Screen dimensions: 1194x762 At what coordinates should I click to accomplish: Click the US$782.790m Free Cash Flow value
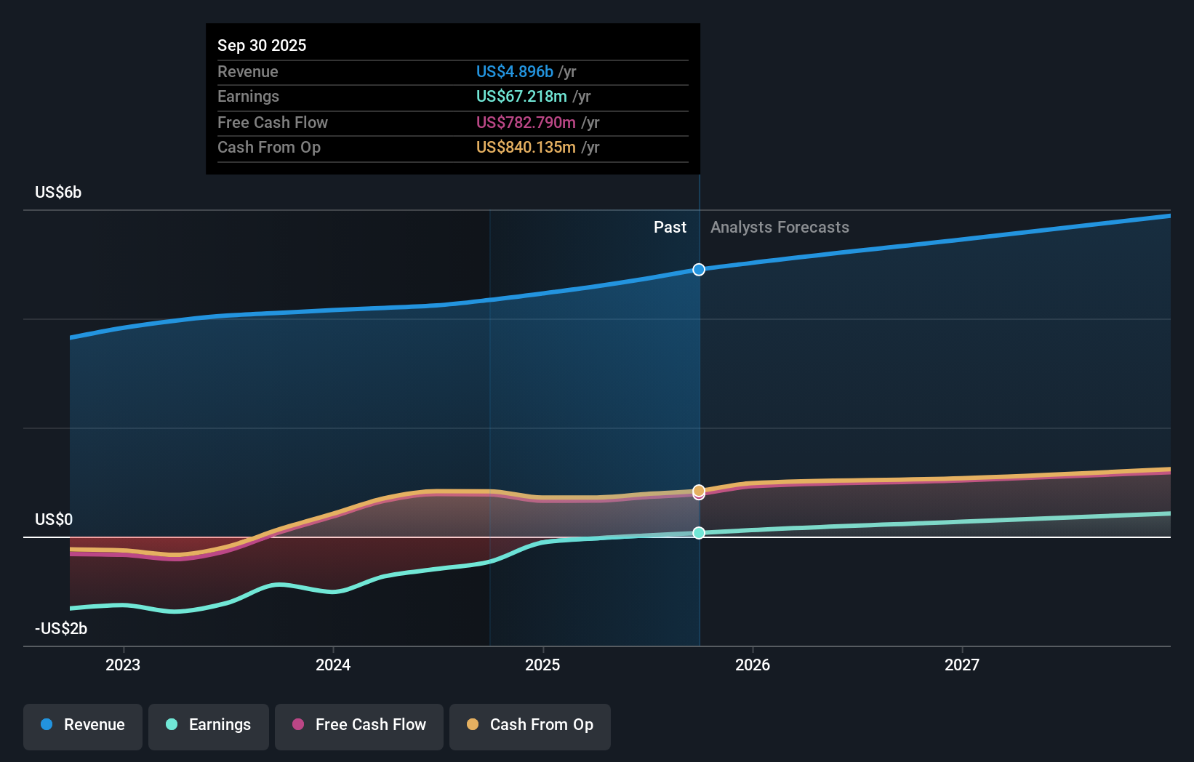pyautogui.click(x=526, y=122)
